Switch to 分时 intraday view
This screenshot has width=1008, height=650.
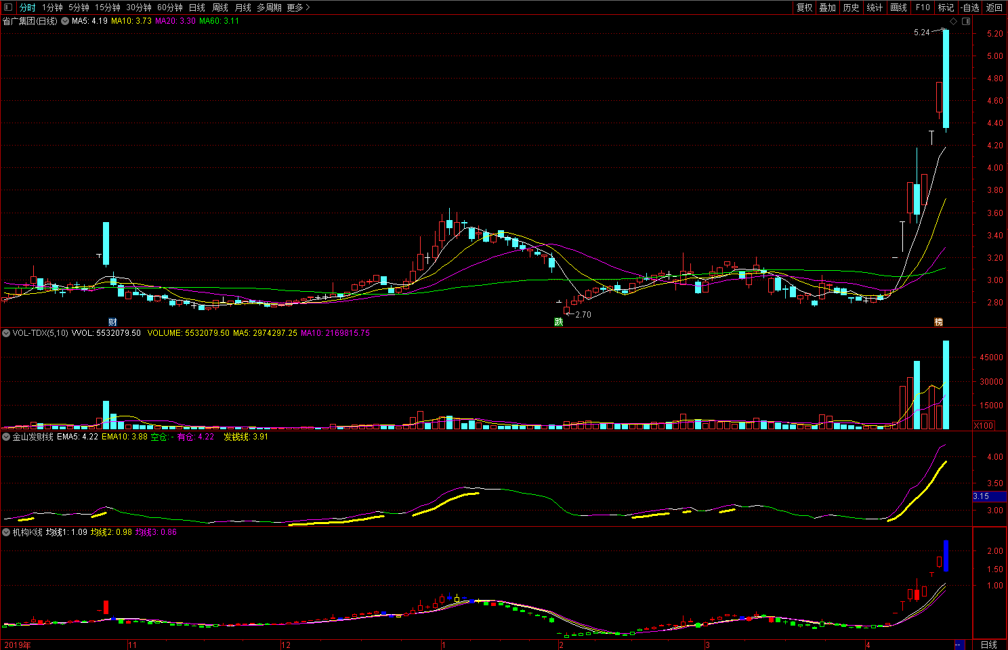pyautogui.click(x=27, y=7)
